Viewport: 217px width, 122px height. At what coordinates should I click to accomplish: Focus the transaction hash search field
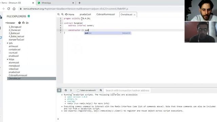pyautogui.click(x=127, y=90)
